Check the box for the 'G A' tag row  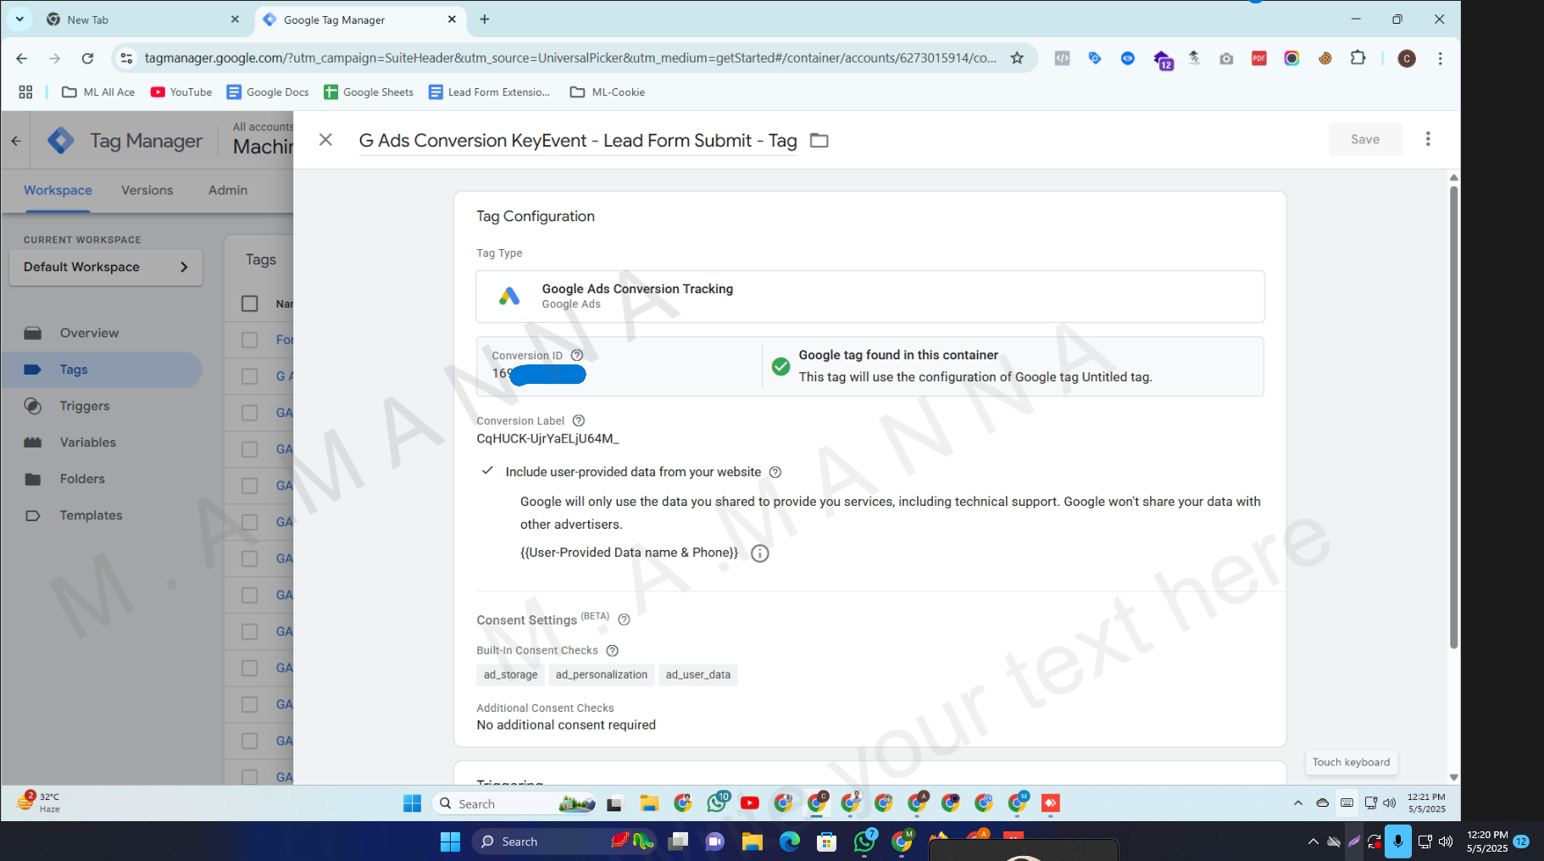249,376
